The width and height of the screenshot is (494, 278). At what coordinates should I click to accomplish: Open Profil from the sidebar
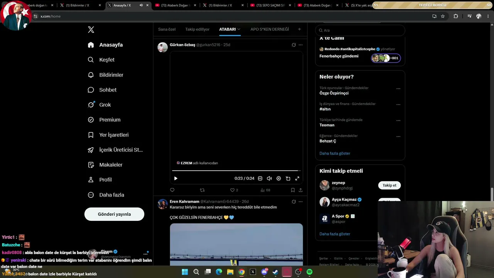[x=100, y=180]
